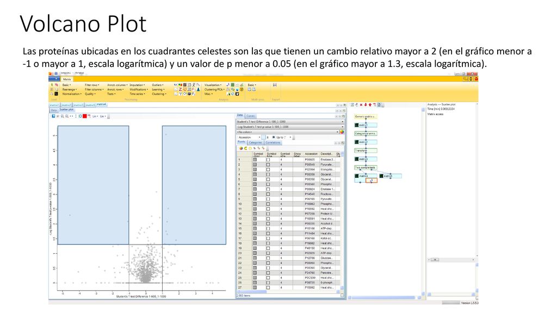Toggle Symbol type checkbox for P00548
Image resolution: width=557 pixels, height=313 pixels.
(268, 165)
